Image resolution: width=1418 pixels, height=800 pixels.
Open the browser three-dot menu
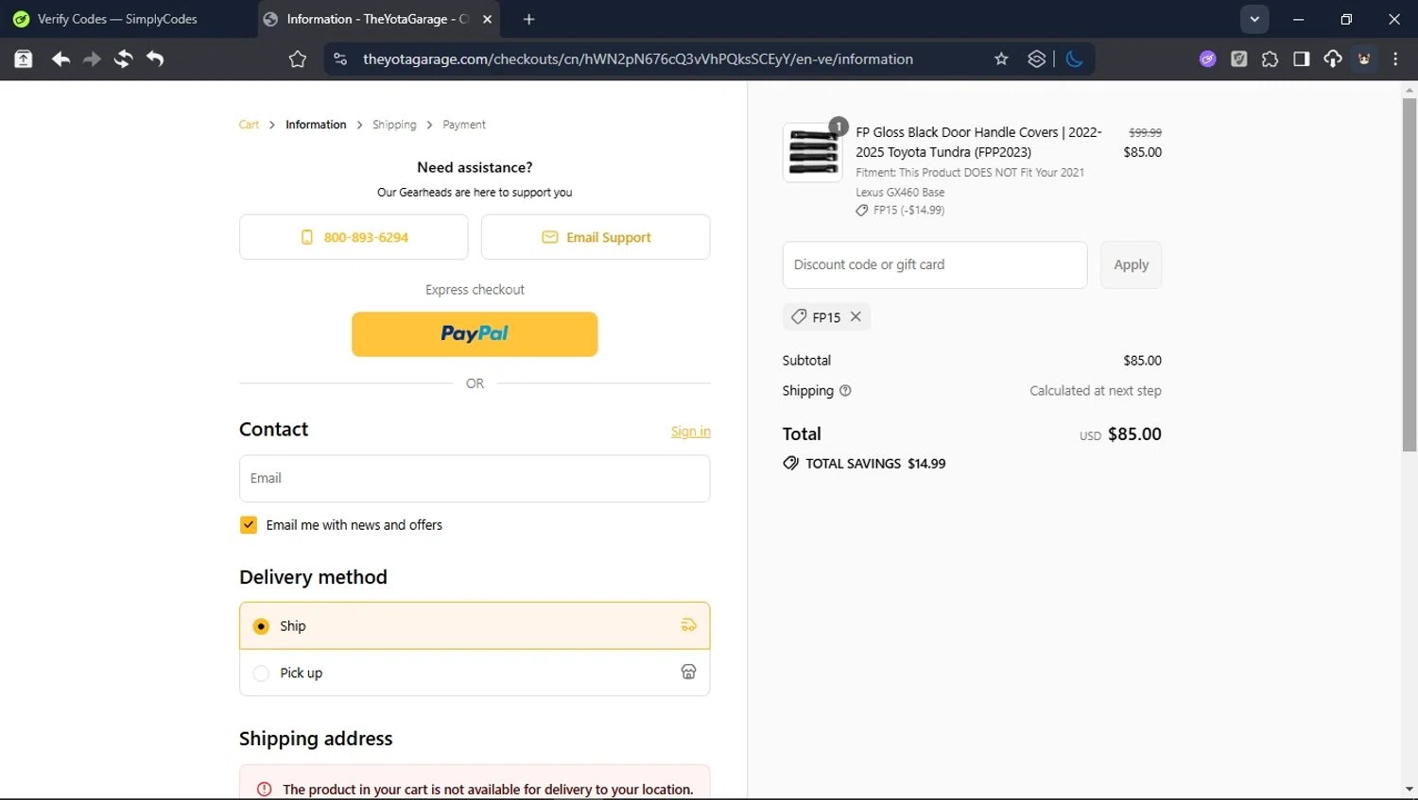(1395, 60)
